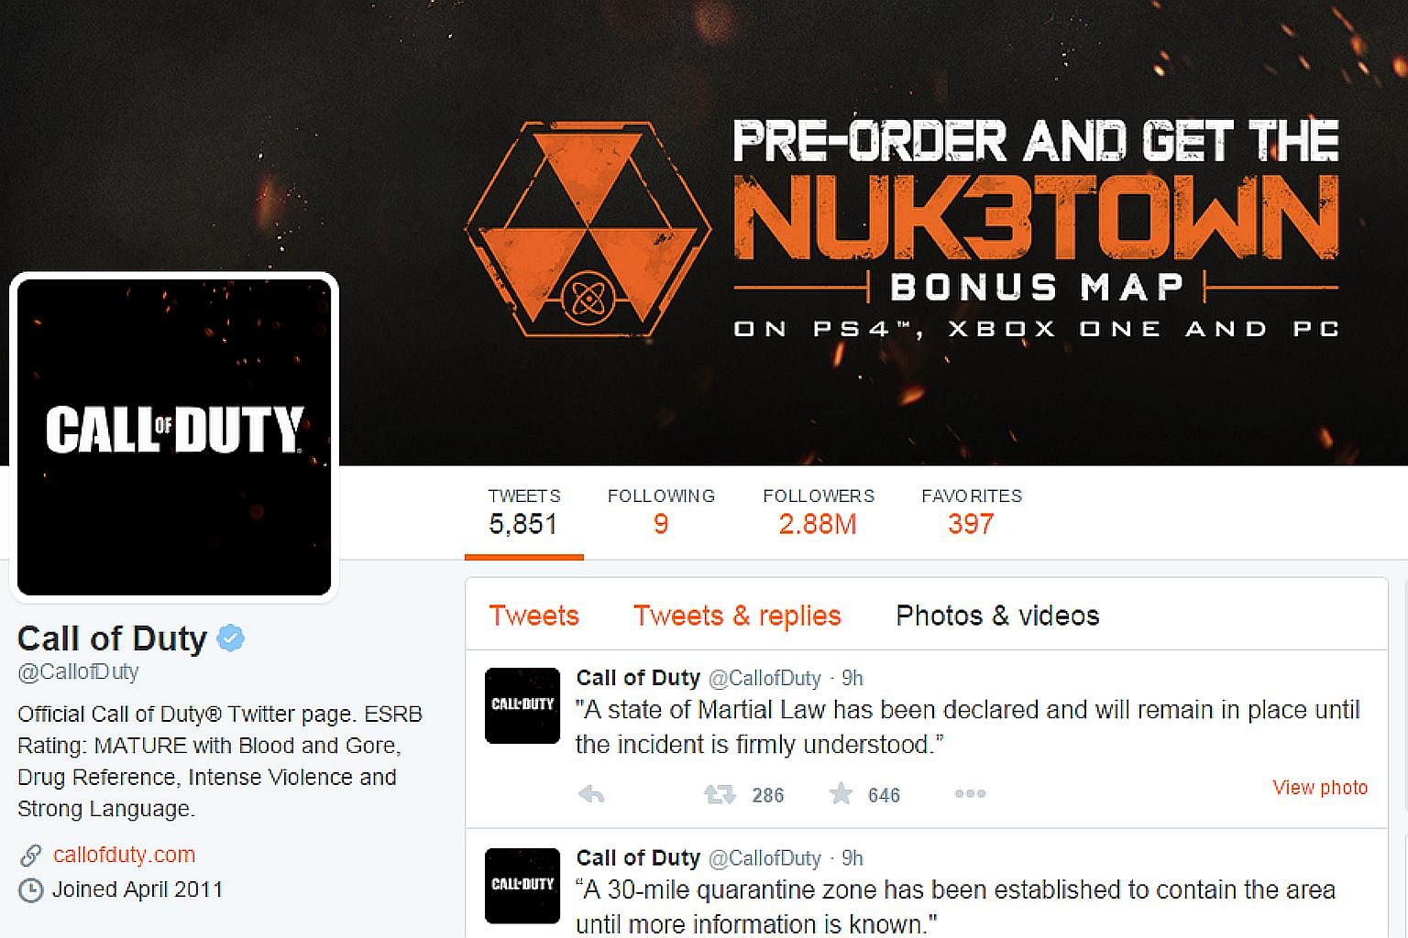This screenshot has width=1408, height=938.
Task: Click the reply arrow on the Martial Law tweet
Action: [591, 794]
